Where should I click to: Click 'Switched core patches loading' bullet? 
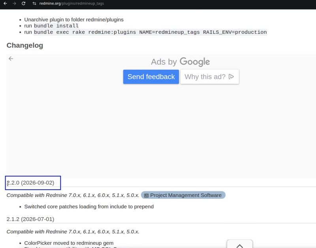[89, 207]
